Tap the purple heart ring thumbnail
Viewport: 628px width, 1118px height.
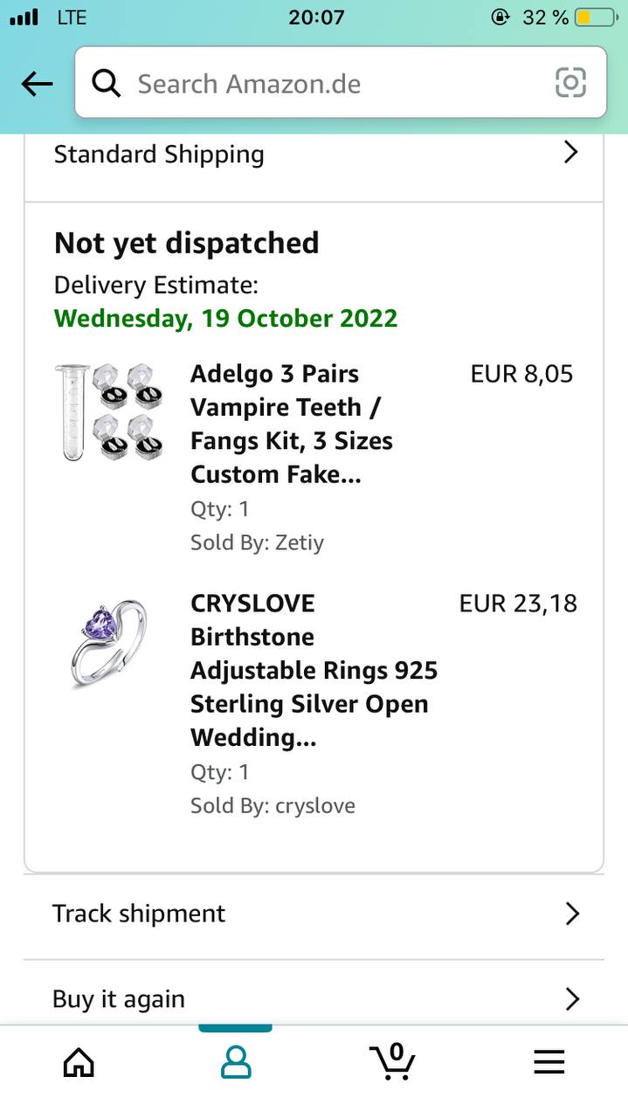tap(109, 642)
